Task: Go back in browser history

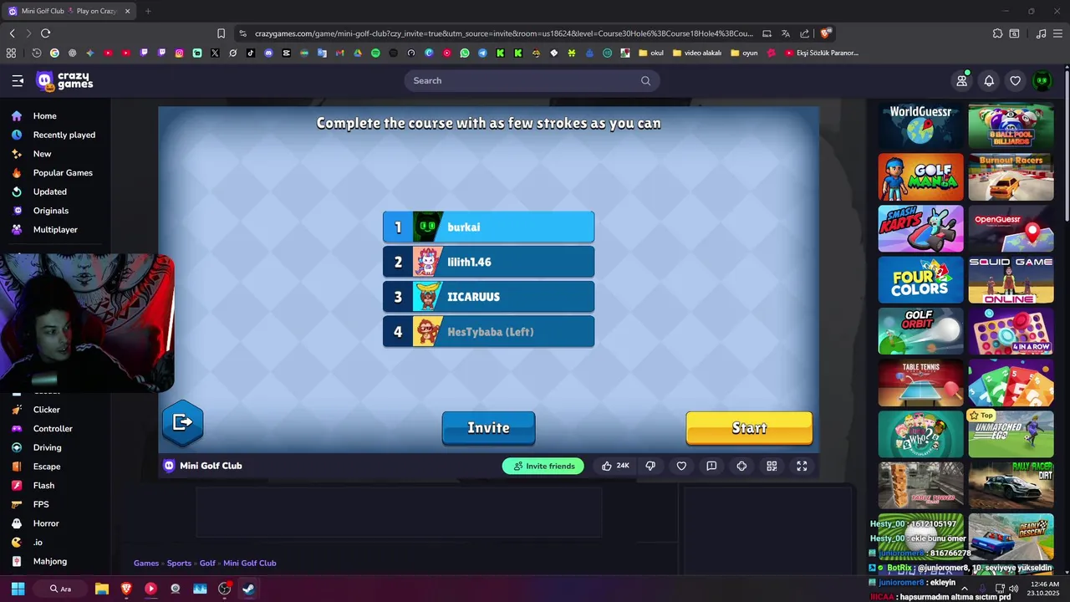Action: pyautogui.click(x=12, y=33)
